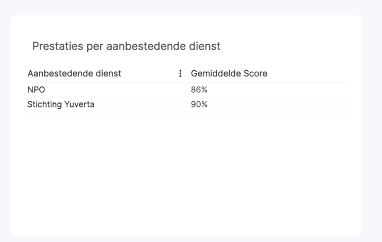This screenshot has height=242, width=382.
Task: Click the empty space right of the 90% value
Action: click(278, 104)
